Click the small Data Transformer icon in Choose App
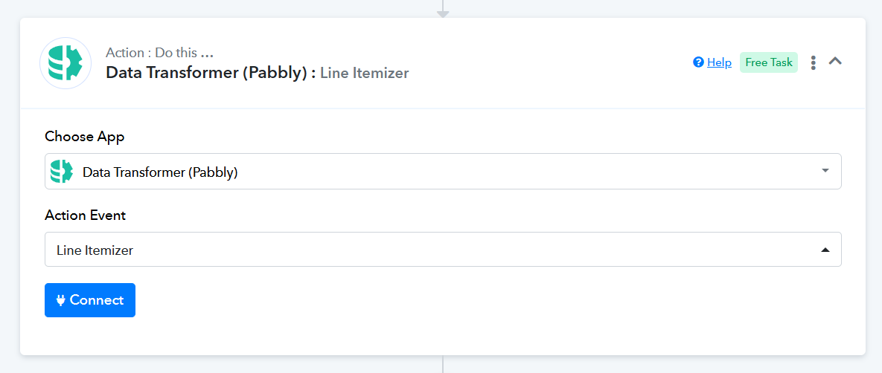 click(62, 172)
